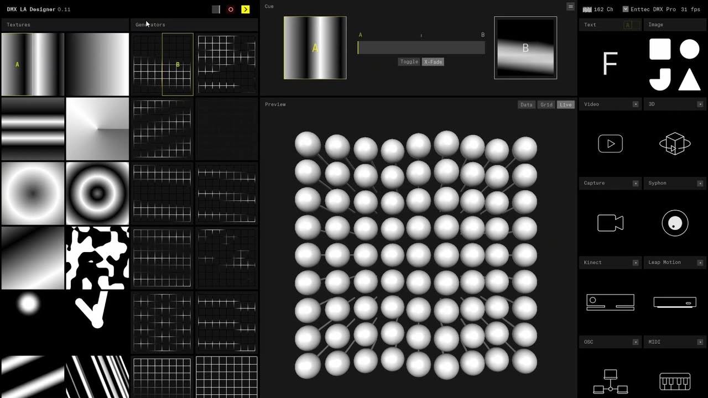Select the black-and-white blob noise texture

click(97, 258)
